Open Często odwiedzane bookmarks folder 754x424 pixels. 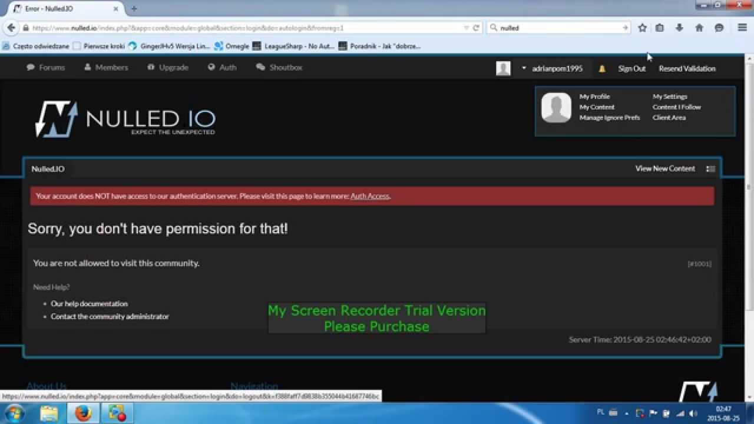(x=36, y=46)
